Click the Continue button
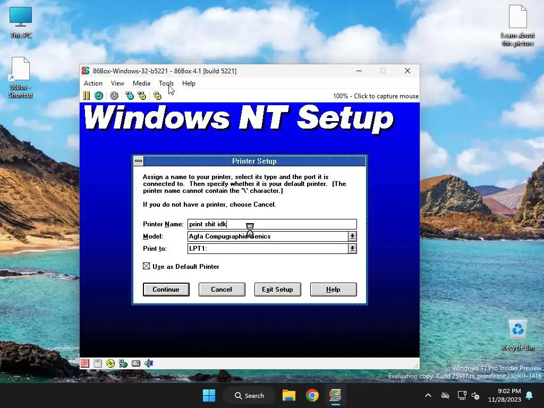 tap(166, 290)
